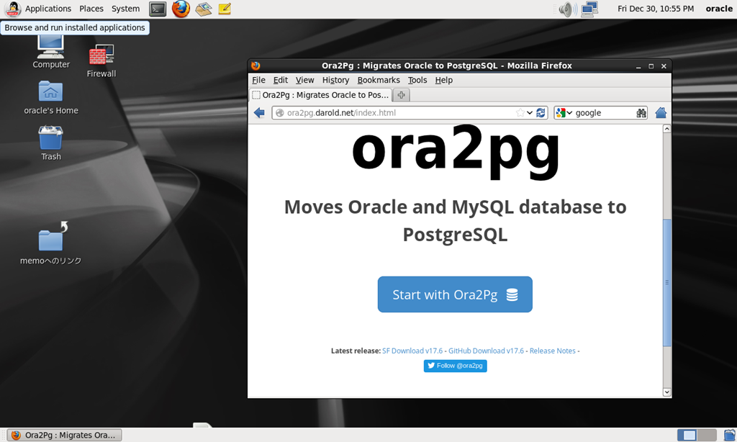This screenshot has height=442, width=737.
Task: Open the System menu
Action: coord(125,9)
